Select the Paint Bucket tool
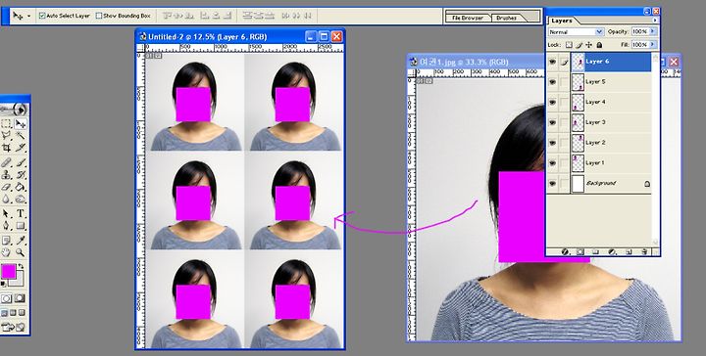This screenshot has width=706, height=356. click(x=21, y=187)
